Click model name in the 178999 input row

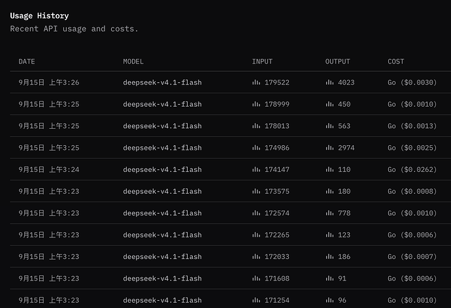click(x=162, y=104)
